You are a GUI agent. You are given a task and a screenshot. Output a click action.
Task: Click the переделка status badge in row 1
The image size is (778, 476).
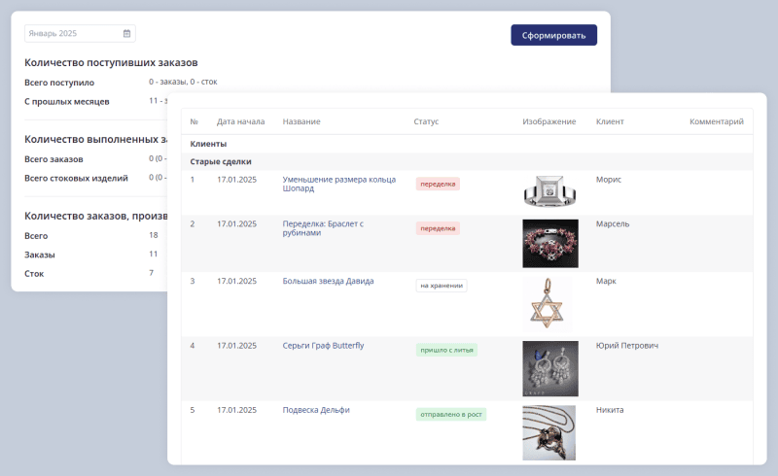click(x=438, y=184)
